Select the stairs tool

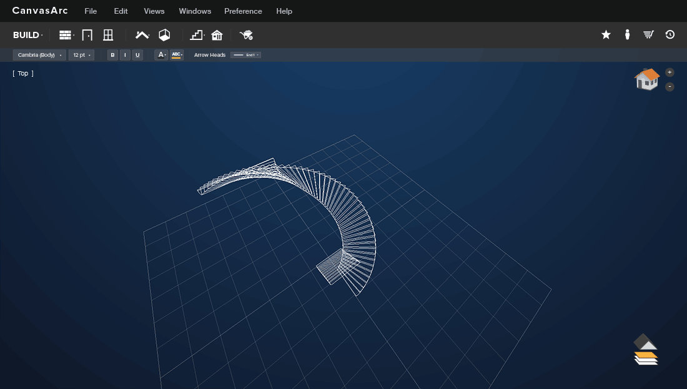tap(197, 35)
